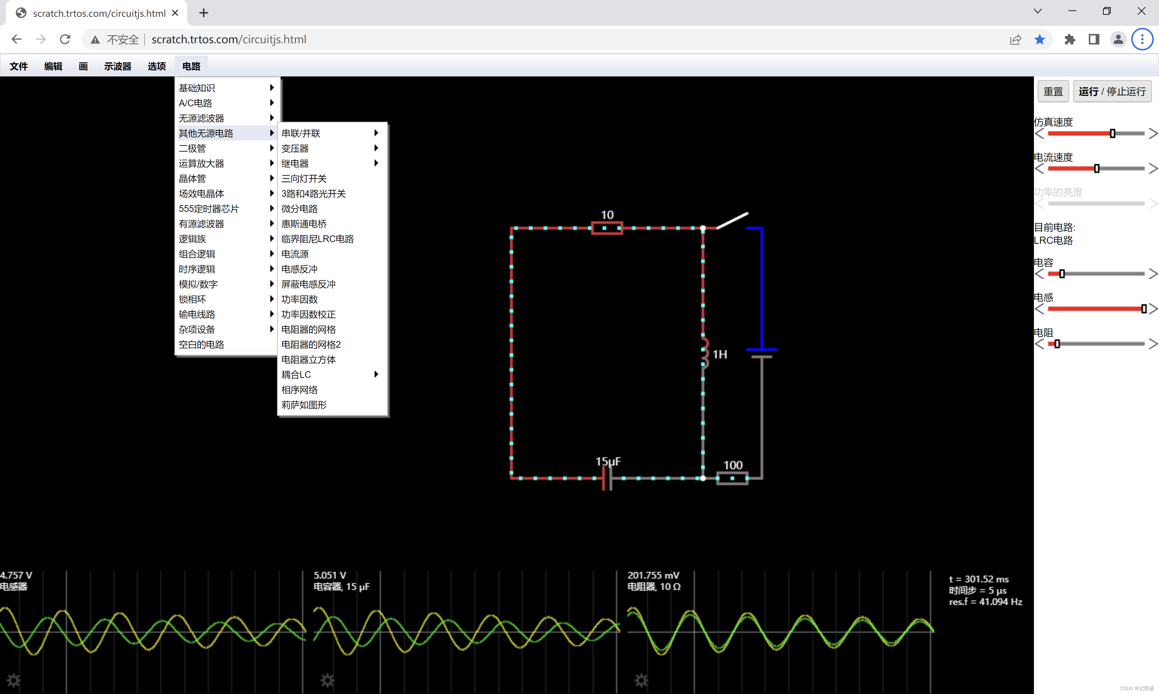Click the 重置 reset button
1159x694 pixels.
tap(1053, 91)
